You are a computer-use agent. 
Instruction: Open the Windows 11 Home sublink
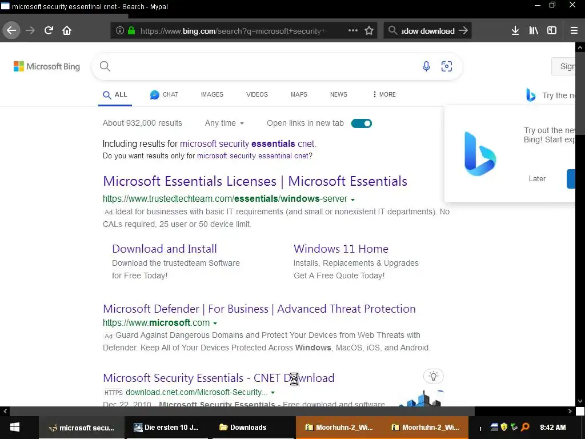[341, 249]
